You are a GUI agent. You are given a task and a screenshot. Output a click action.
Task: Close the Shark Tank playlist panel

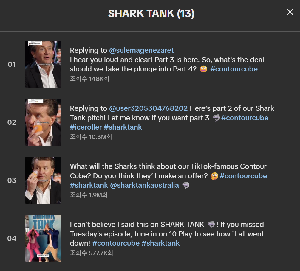pyautogui.click(x=290, y=12)
